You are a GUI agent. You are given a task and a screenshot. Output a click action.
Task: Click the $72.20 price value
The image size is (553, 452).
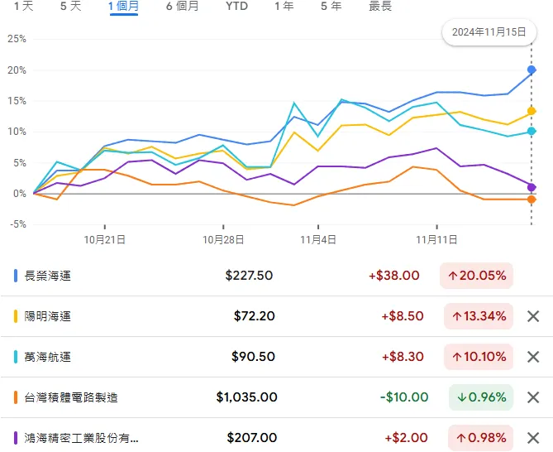tap(255, 316)
